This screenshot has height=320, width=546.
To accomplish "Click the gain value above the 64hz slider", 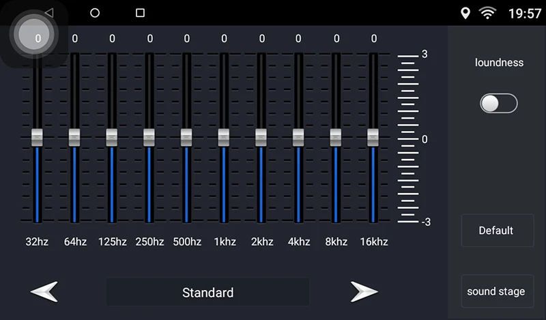I will 75,38.
